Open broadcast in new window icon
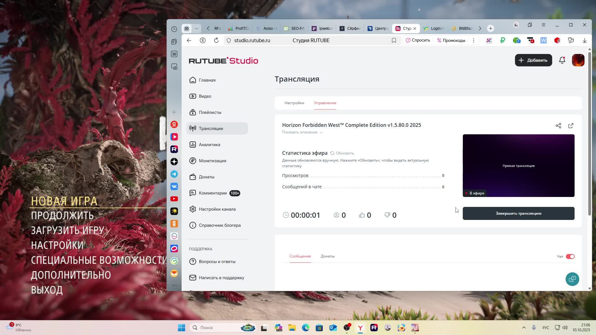The image size is (596, 335). tap(571, 126)
